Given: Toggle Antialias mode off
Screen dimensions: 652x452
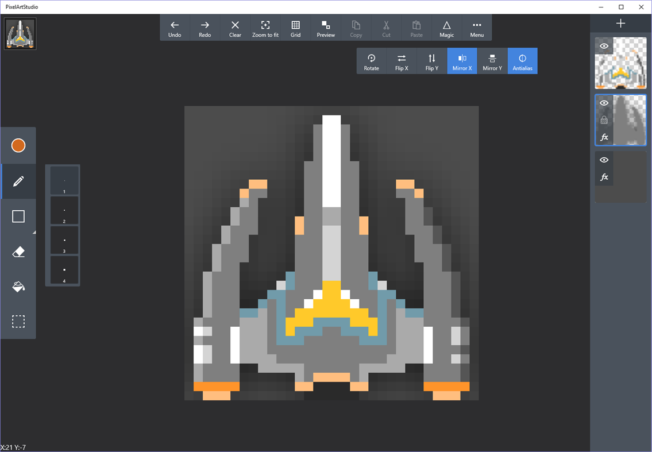Looking at the screenshot, I should [x=522, y=61].
